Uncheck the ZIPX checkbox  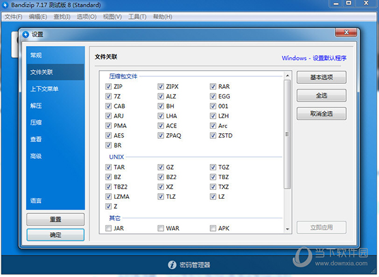(x=160, y=86)
